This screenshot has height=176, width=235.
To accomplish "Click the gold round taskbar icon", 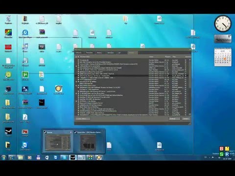I will pos(99,157).
